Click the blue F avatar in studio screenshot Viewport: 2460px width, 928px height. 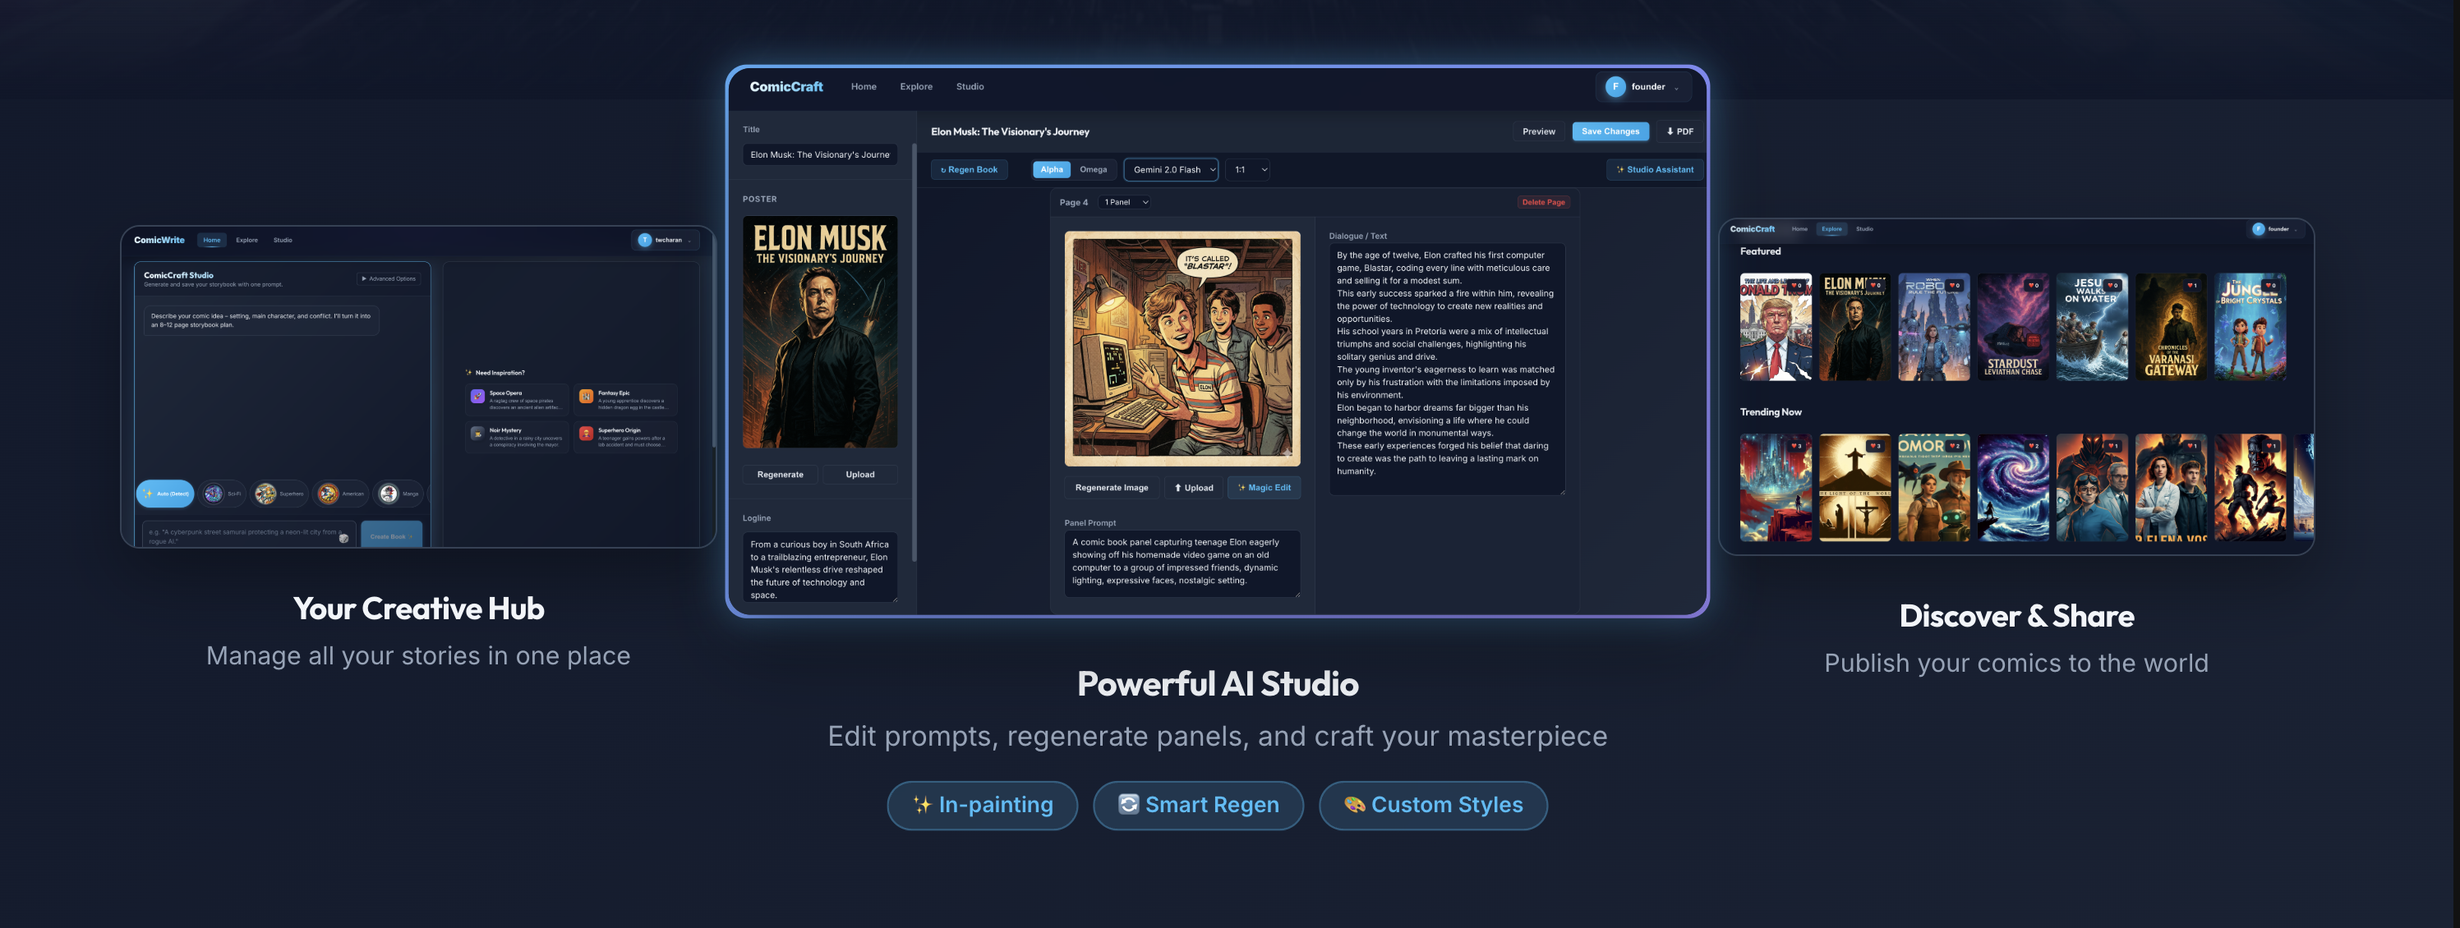point(1615,87)
